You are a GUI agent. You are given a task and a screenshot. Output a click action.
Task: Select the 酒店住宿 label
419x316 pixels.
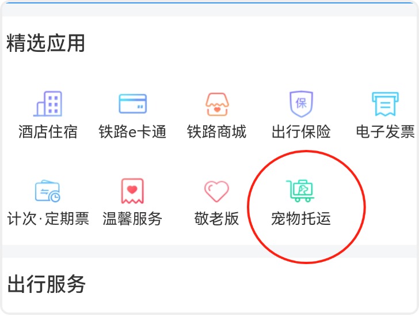point(48,131)
